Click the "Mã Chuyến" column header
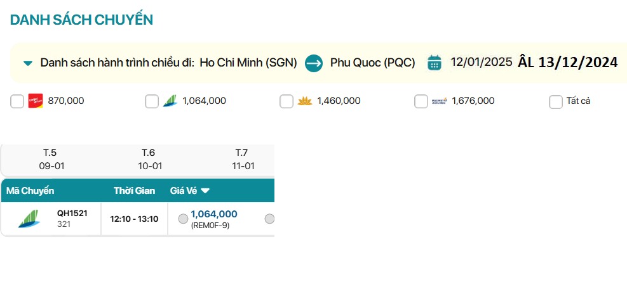Viewport: 627px width, 294px height. (30, 191)
